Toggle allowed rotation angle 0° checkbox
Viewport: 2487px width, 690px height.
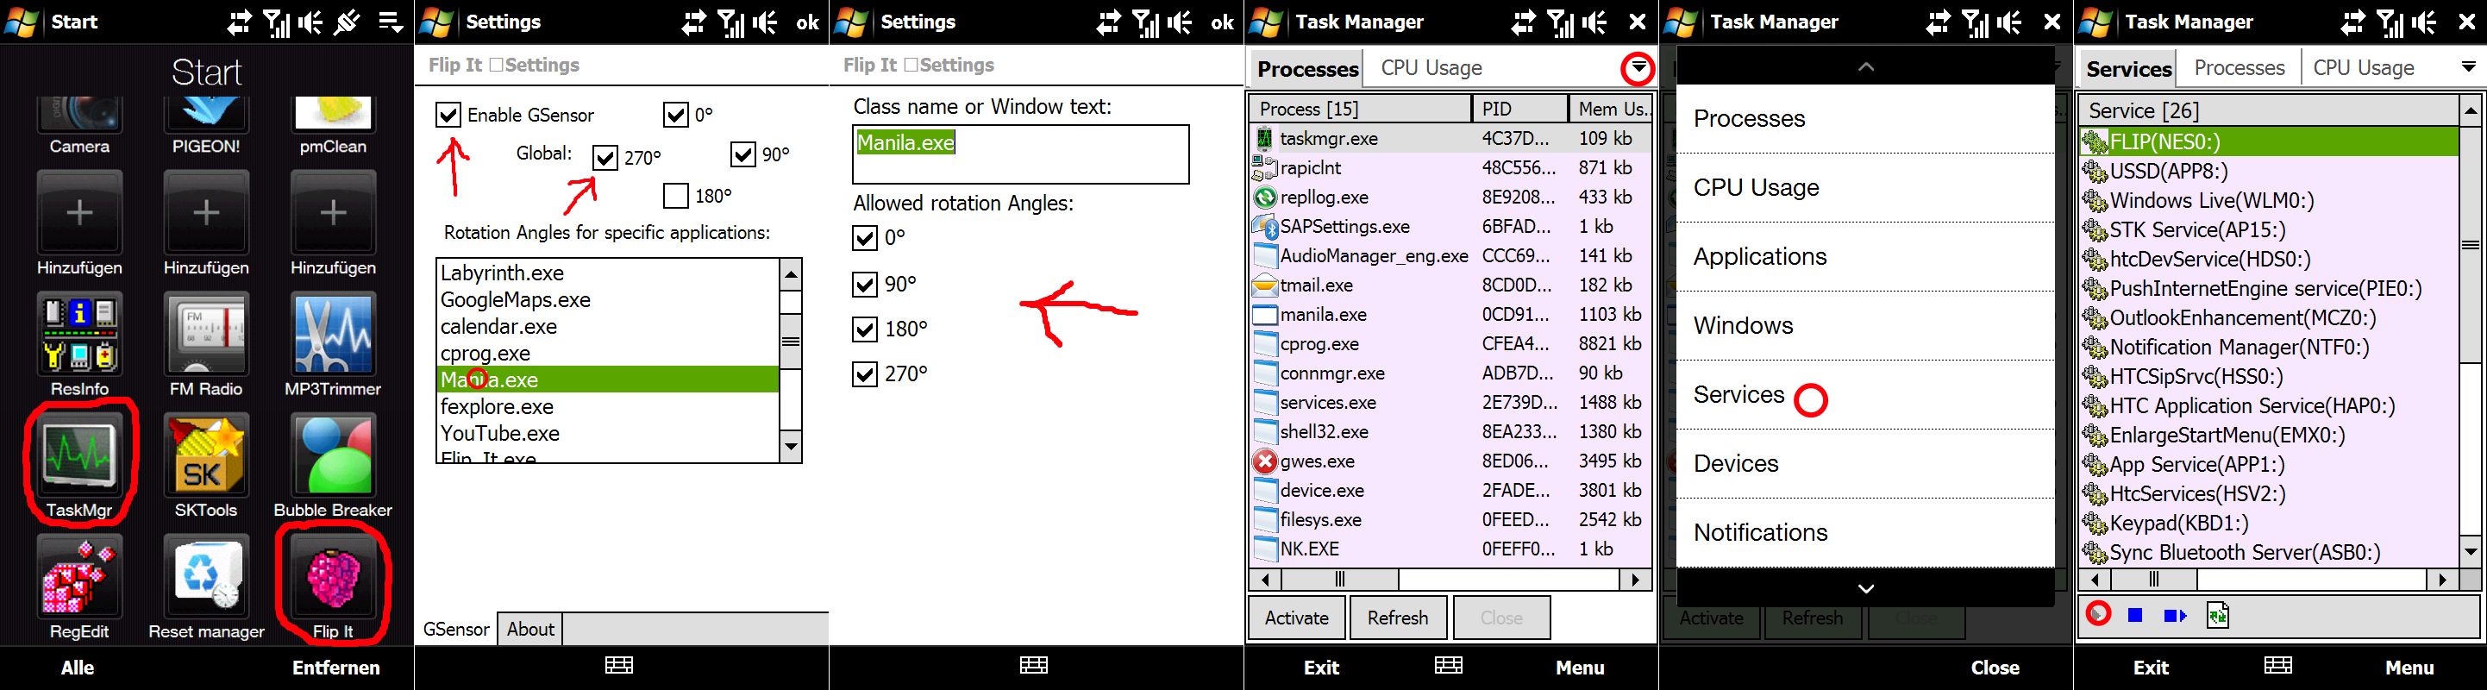(x=865, y=237)
